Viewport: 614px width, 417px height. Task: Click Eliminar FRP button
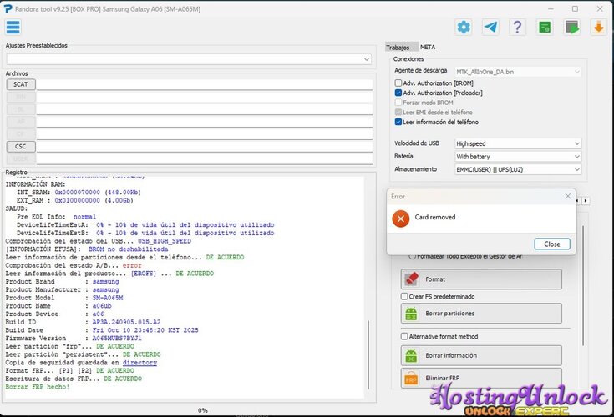pos(481,378)
